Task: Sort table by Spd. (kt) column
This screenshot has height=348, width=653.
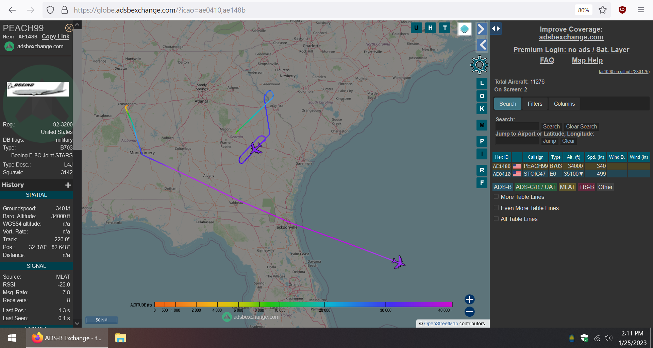Action: coord(596,157)
